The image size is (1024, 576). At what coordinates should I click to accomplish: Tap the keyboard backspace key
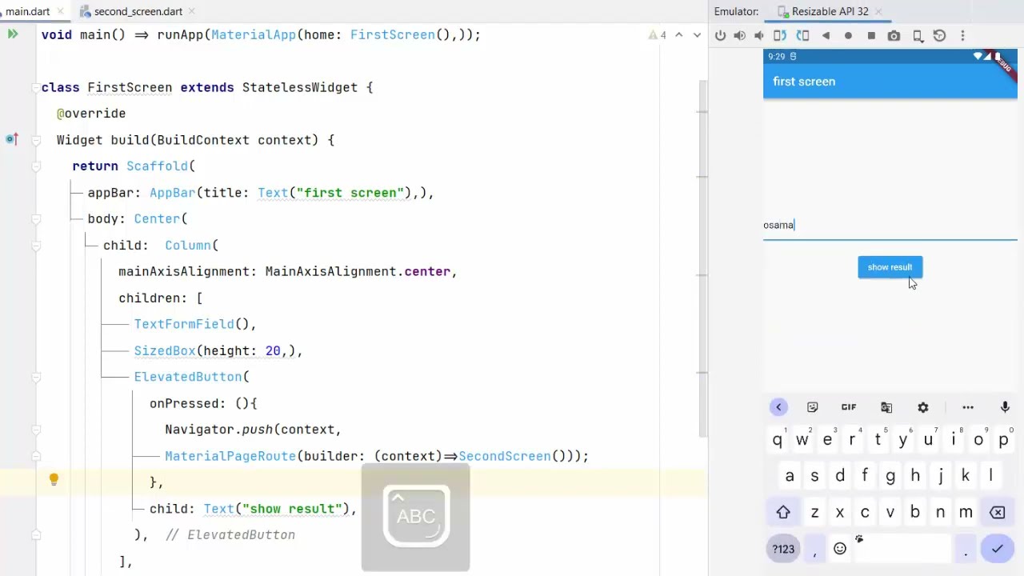pyautogui.click(x=998, y=512)
